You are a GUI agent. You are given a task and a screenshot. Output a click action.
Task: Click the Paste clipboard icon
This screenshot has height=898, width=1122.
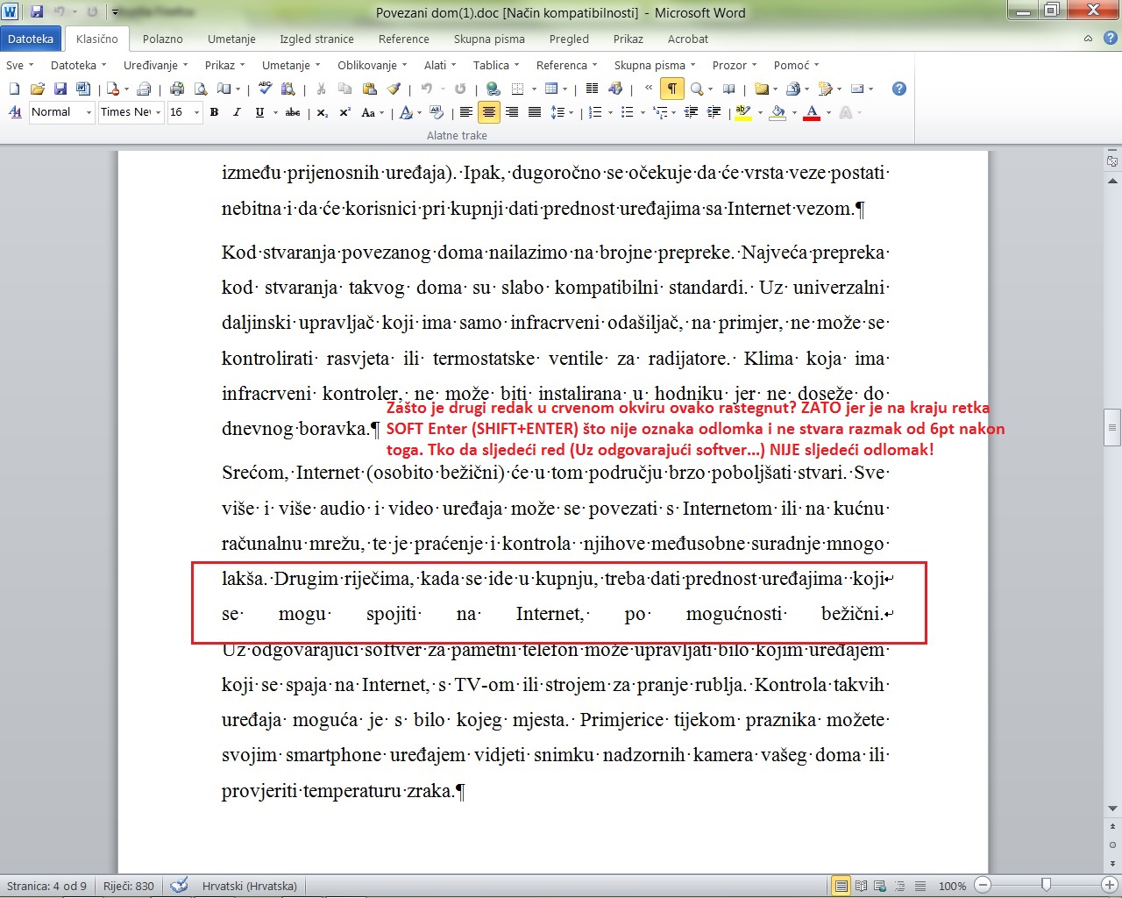point(369,89)
